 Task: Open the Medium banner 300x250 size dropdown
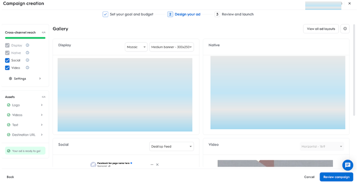[x=171, y=47]
